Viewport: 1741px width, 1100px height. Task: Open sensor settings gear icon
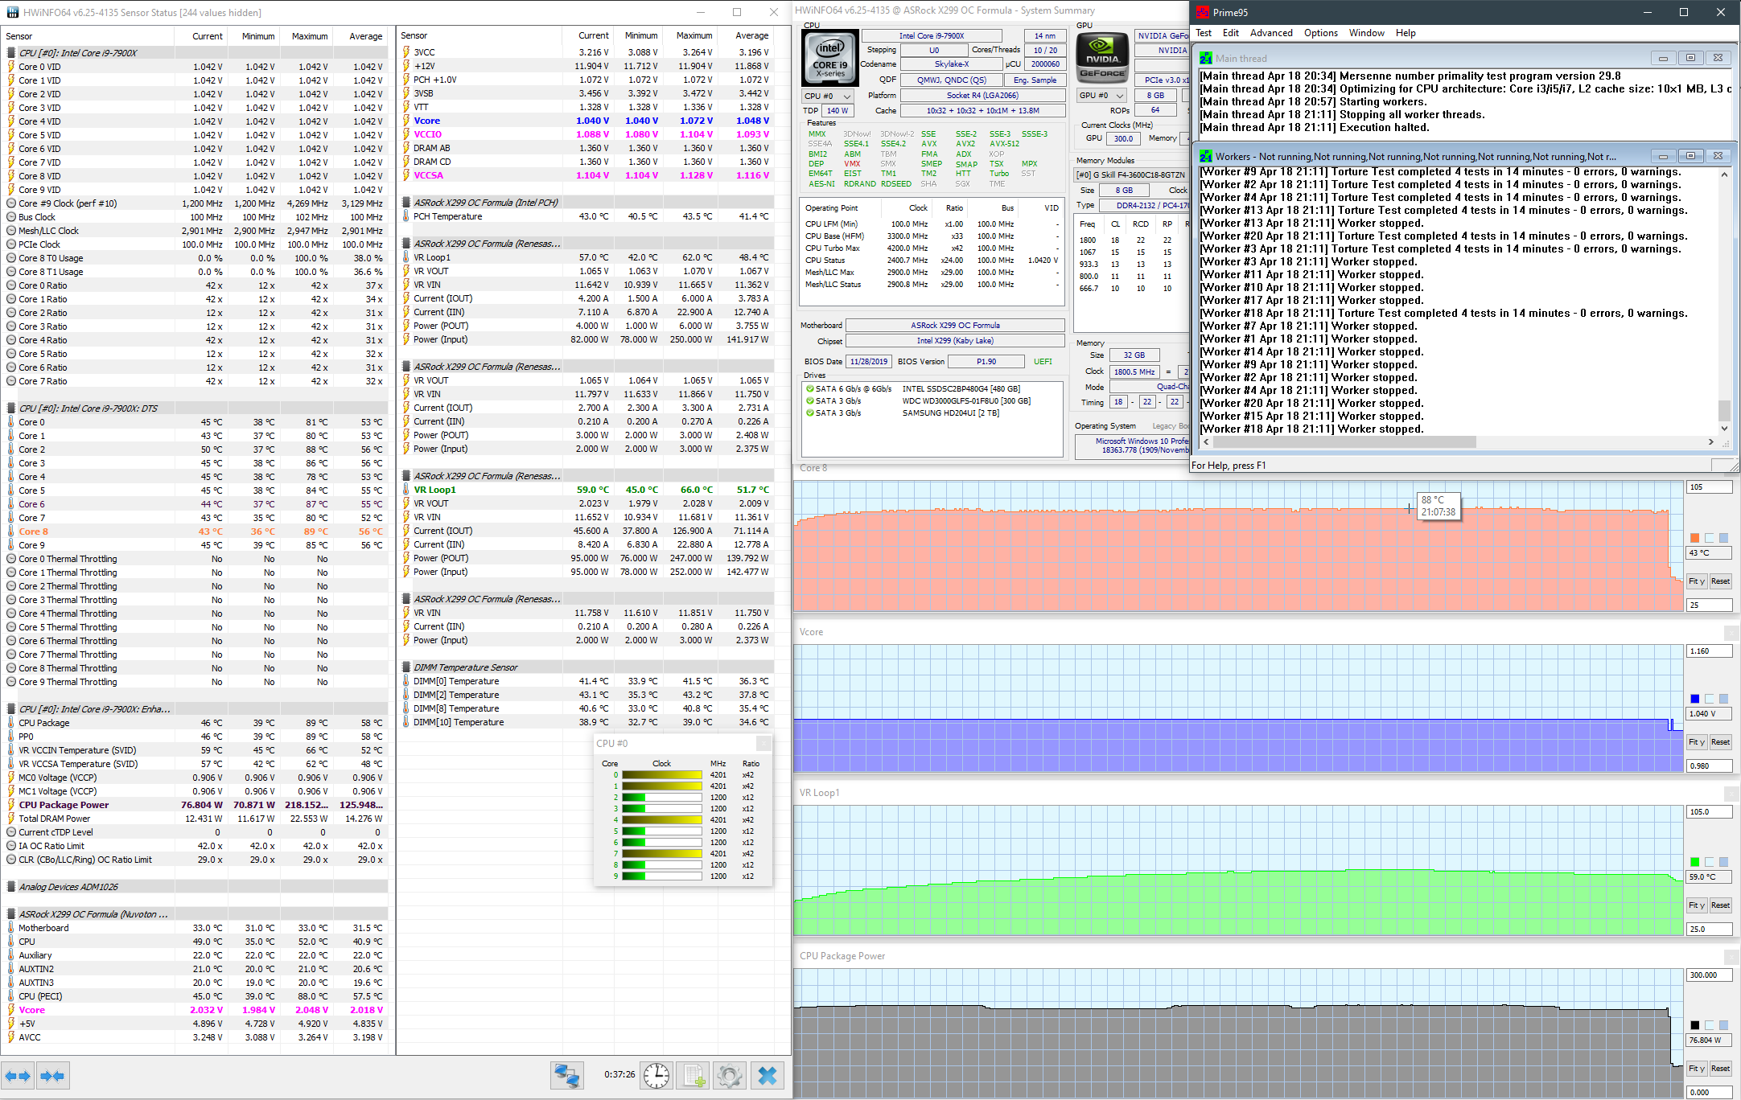click(x=730, y=1075)
